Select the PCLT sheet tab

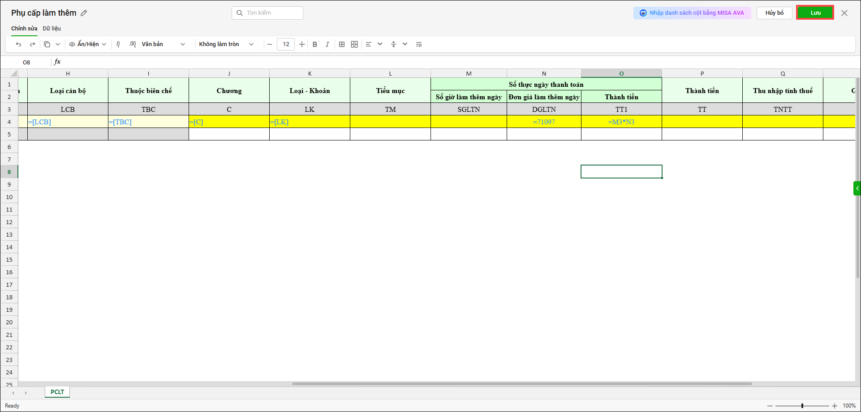click(57, 392)
